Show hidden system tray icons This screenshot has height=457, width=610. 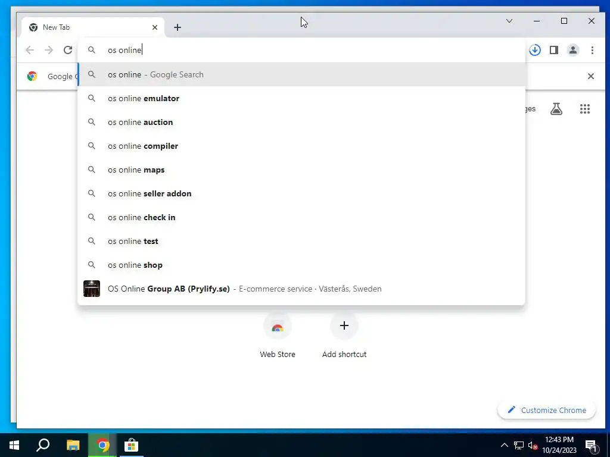pyautogui.click(x=504, y=445)
